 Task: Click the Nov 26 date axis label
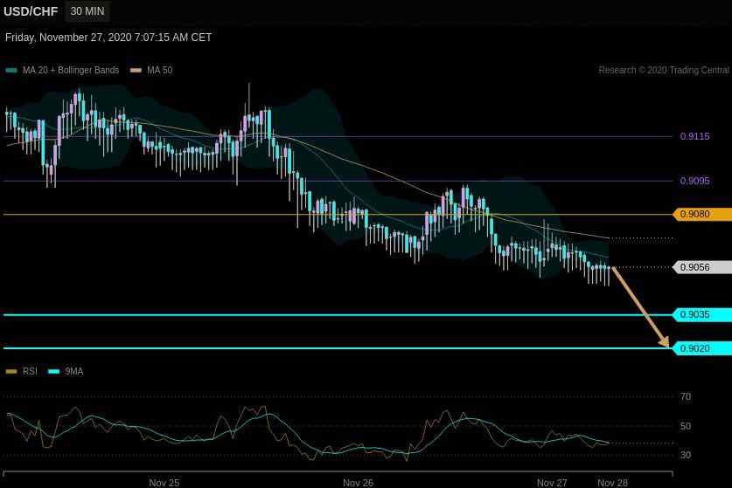tap(358, 483)
